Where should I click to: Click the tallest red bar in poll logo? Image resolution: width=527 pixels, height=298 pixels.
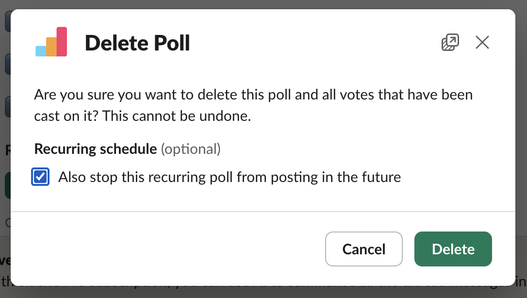62,42
